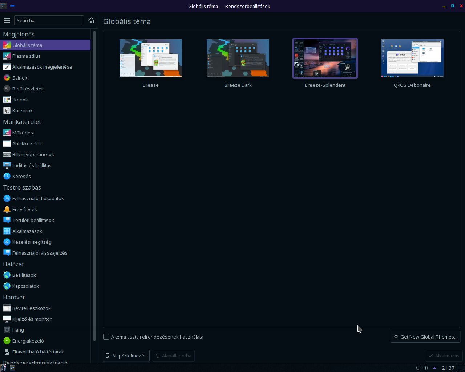Click the Ikonok sidebar icon
Viewport: 465px width, 372px height.
(7, 100)
